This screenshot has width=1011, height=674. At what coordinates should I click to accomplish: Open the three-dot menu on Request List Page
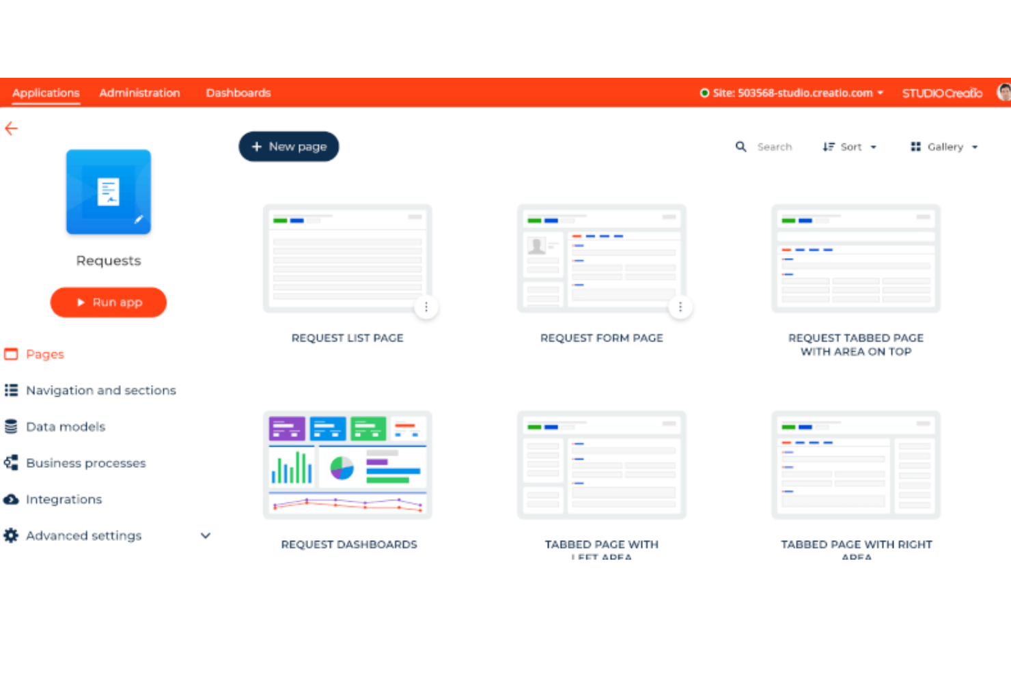[426, 307]
